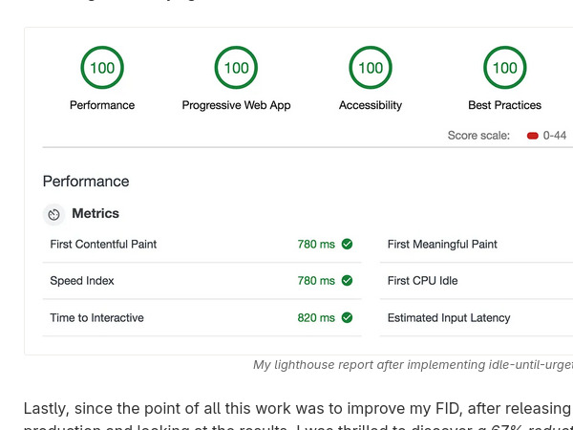Open the Performance label under first gauge
This screenshot has height=430, width=573.
(x=102, y=105)
